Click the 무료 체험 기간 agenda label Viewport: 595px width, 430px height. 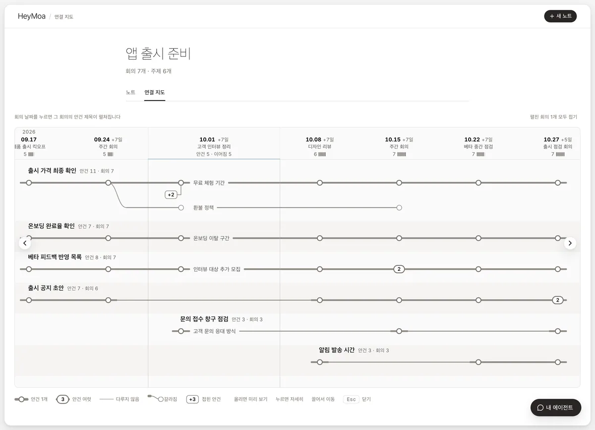pyautogui.click(x=209, y=183)
